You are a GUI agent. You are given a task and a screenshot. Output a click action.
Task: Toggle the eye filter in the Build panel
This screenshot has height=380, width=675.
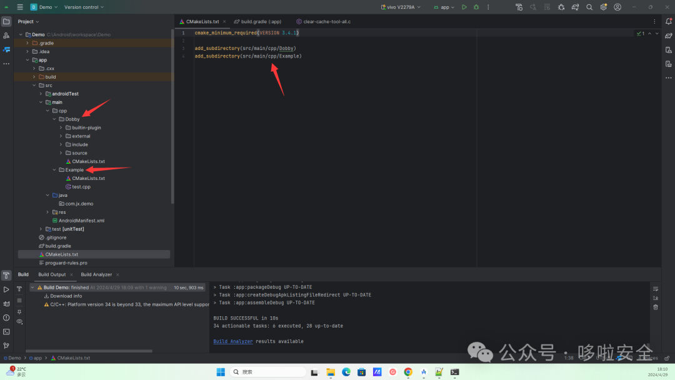click(x=19, y=321)
